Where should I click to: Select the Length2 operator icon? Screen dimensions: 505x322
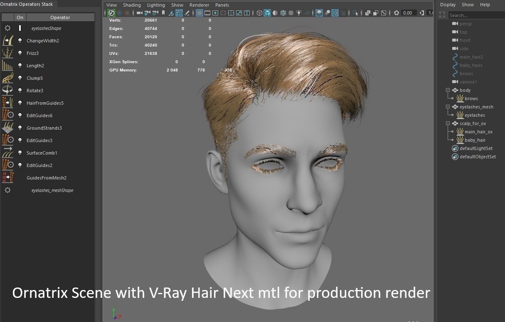[7, 66]
